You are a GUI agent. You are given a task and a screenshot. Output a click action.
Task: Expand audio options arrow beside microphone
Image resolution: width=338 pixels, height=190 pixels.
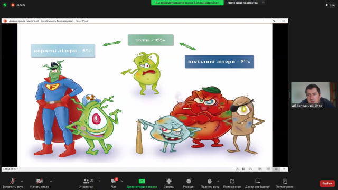click(22, 181)
